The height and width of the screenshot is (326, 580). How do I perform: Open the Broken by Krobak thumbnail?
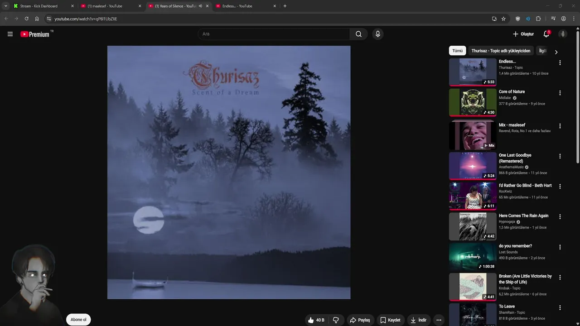tap(473, 287)
